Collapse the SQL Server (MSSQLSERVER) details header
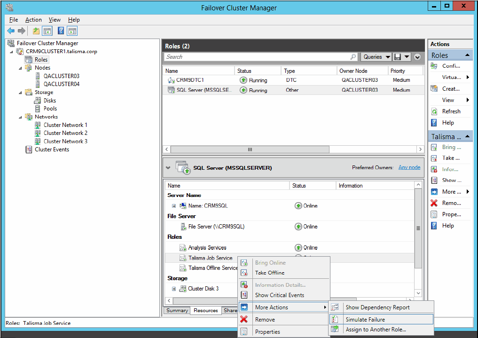The image size is (478, 338). [x=168, y=167]
